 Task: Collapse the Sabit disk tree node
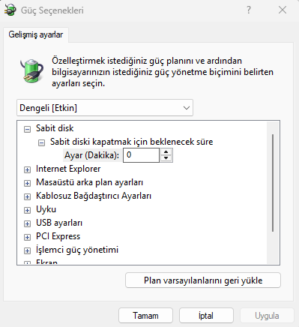point(27,129)
